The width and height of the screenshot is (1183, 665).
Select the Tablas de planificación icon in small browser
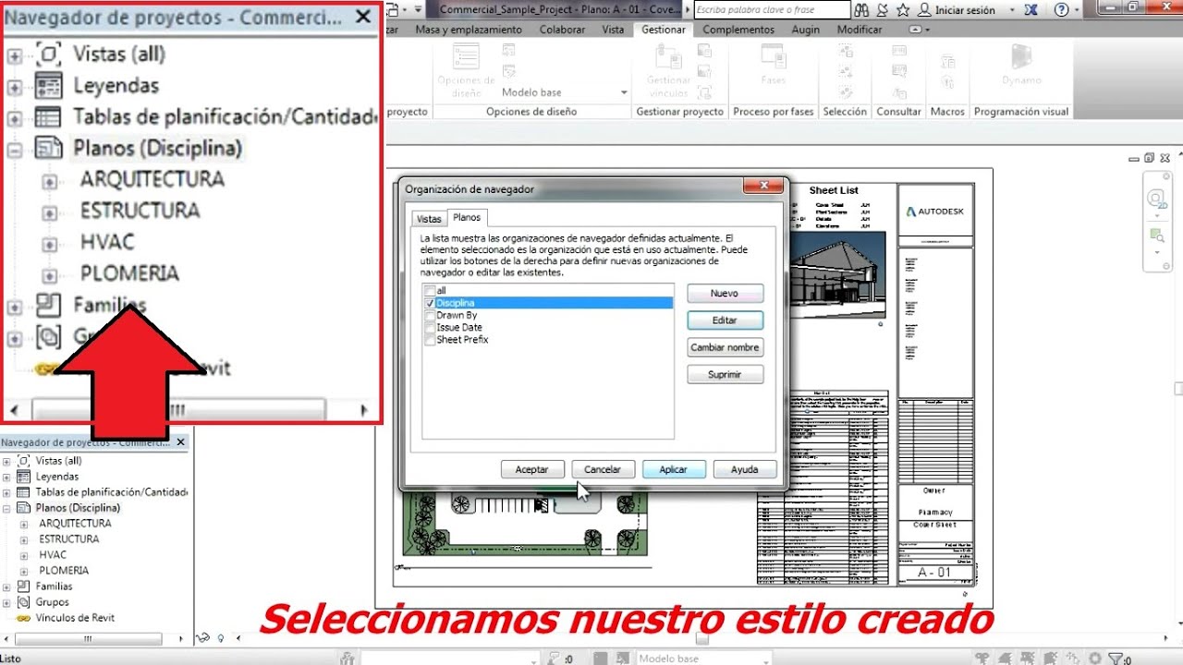pyautogui.click(x=24, y=492)
